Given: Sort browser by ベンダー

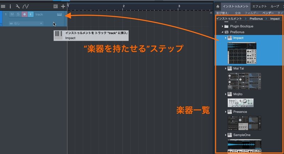Looking at the screenshot, I should [x=268, y=13].
